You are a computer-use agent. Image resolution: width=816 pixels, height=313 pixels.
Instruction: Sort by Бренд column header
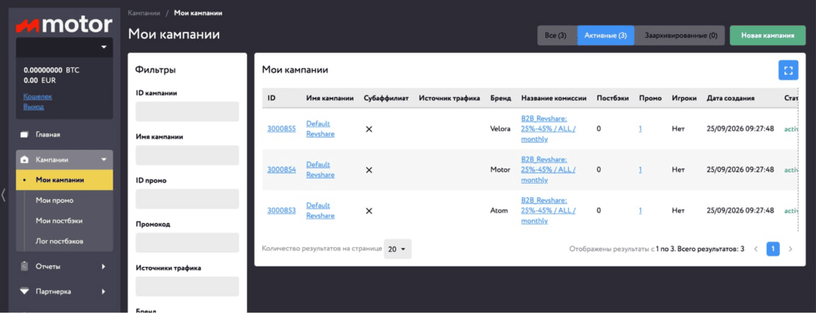500,98
